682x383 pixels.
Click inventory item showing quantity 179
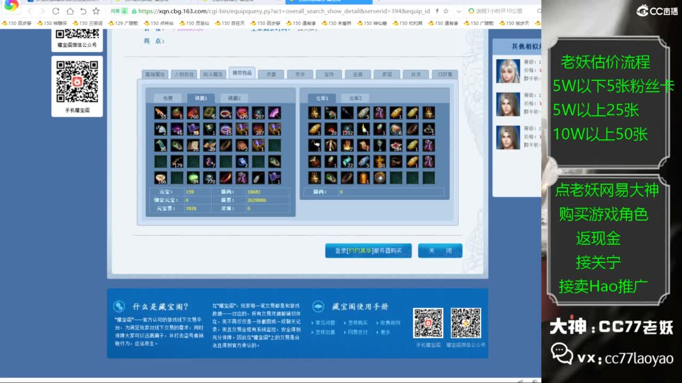[x=177, y=161]
